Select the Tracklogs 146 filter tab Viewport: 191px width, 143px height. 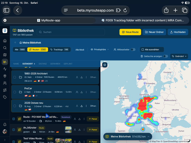tap(59, 50)
